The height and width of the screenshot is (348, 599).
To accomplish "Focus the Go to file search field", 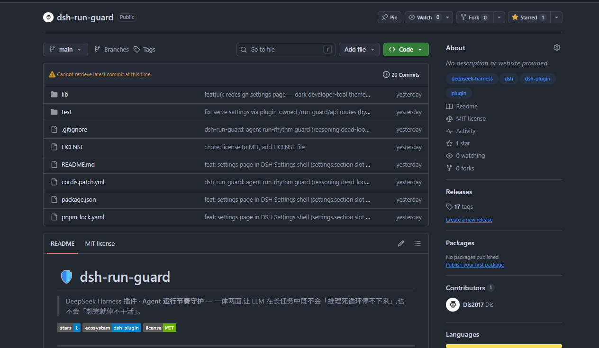I will [286, 50].
